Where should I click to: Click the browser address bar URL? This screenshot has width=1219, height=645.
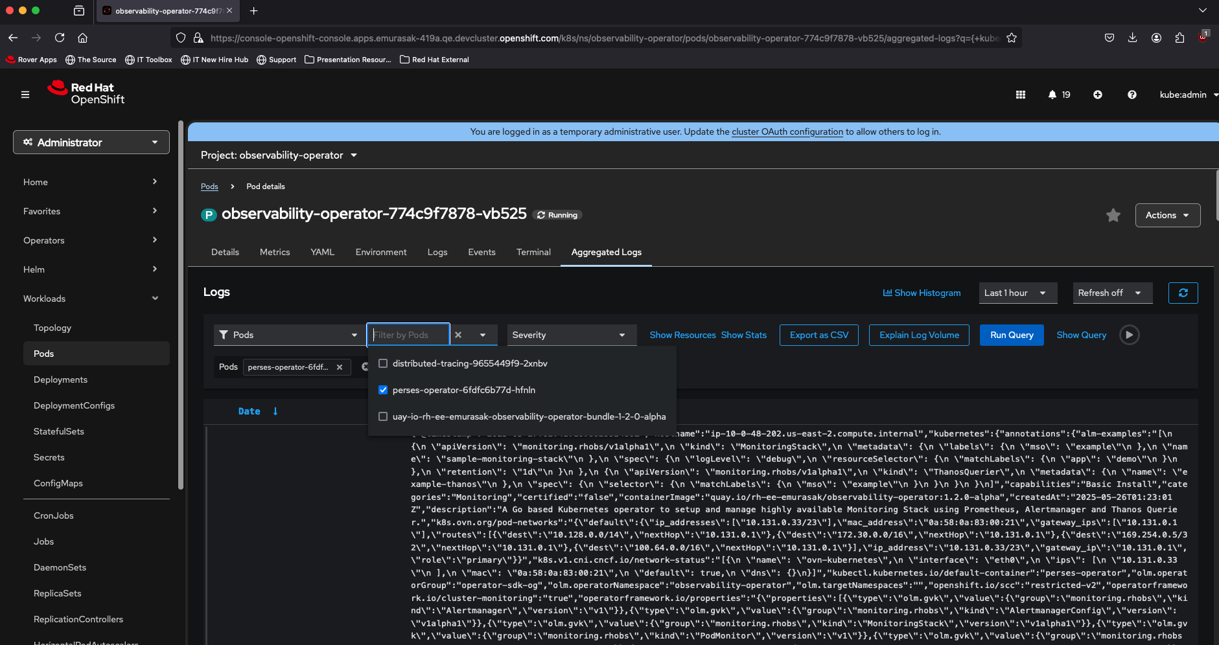[x=605, y=38]
